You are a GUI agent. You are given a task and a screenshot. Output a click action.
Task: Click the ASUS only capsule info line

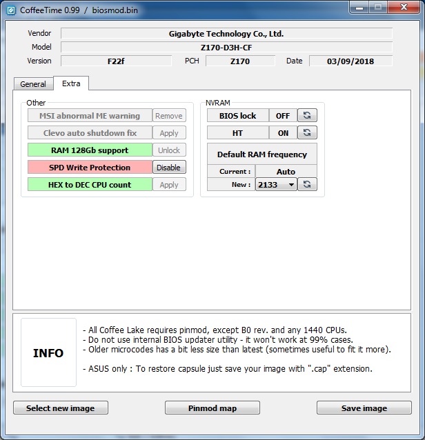228,369
